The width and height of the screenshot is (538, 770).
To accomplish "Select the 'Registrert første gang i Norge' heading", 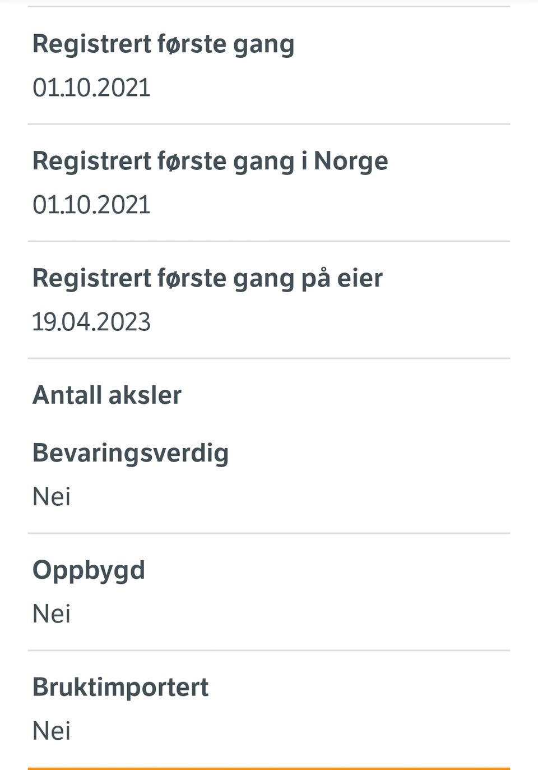I will click(x=210, y=162).
